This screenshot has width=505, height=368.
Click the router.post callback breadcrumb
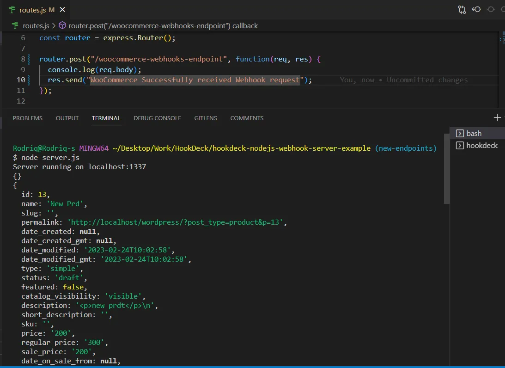[163, 26]
